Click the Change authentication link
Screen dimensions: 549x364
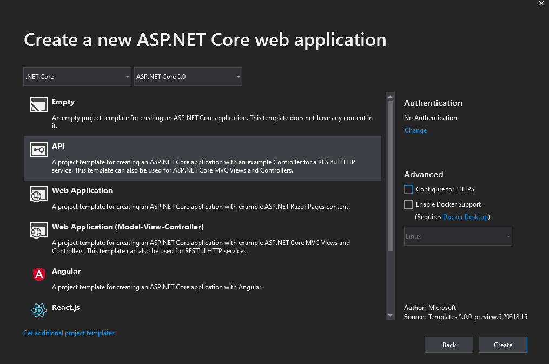coord(415,130)
